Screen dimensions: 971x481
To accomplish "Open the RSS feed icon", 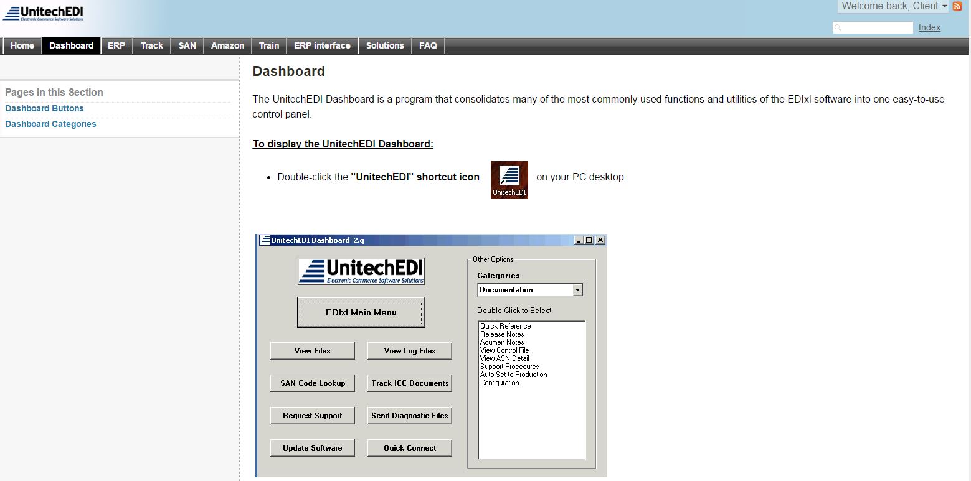I will pyautogui.click(x=957, y=6).
